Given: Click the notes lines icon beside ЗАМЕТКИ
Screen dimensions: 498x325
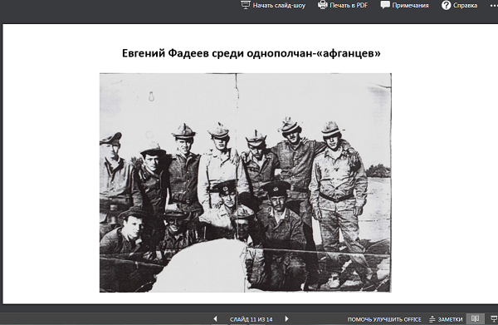Looking at the screenshot, I should [432, 319].
